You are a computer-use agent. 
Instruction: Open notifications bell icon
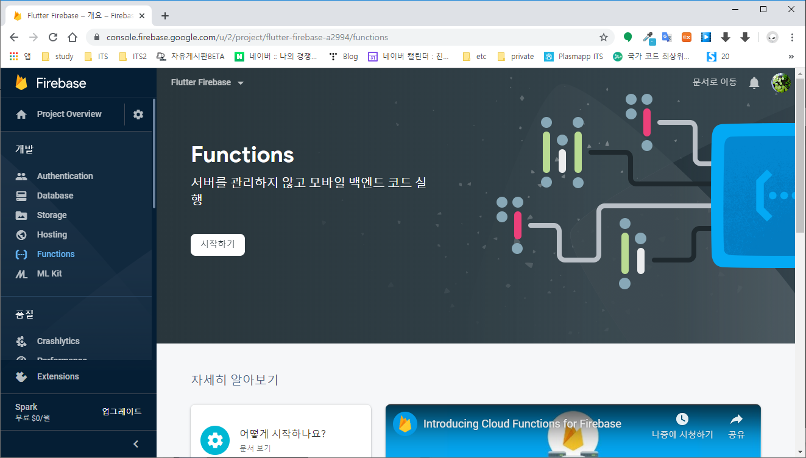point(754,83)
